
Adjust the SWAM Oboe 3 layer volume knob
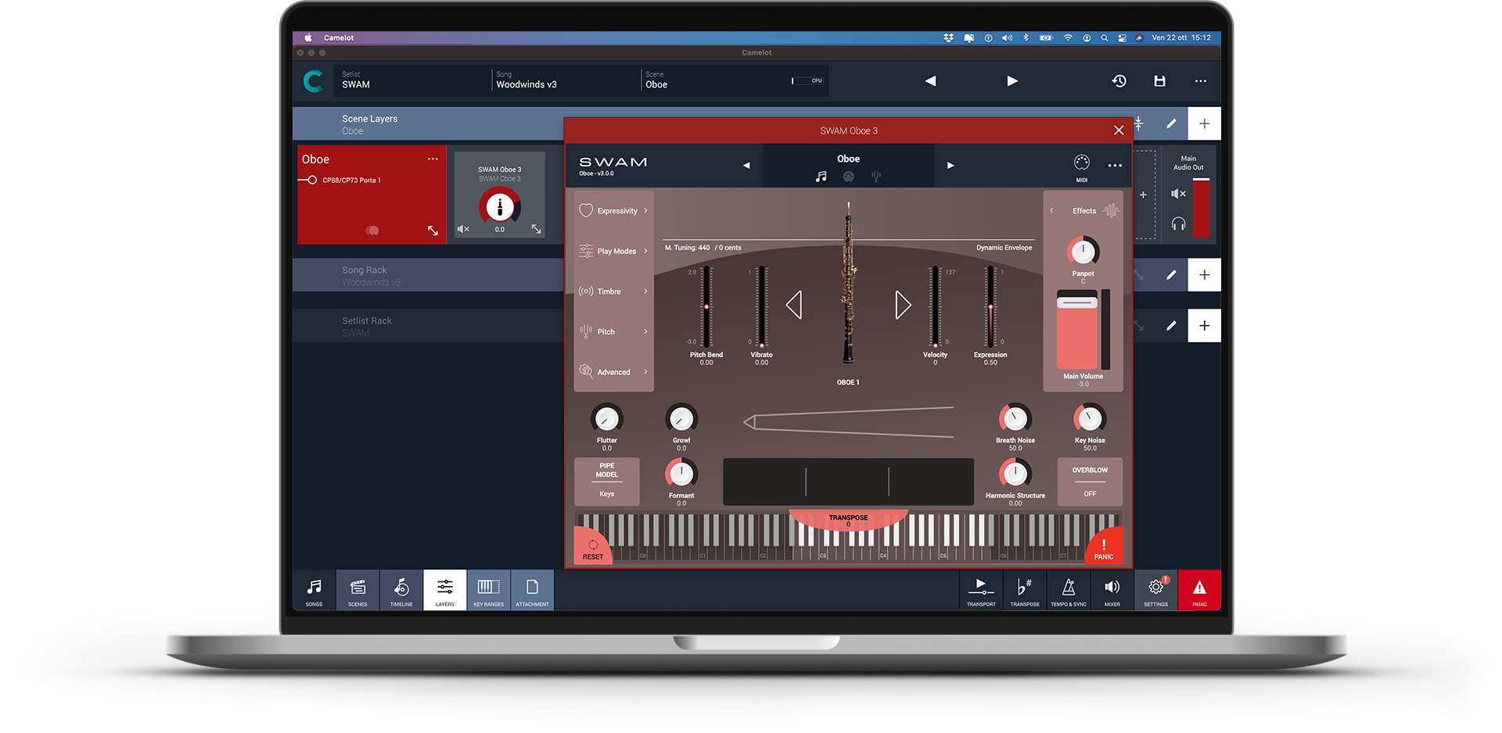[x=500, y=207]
